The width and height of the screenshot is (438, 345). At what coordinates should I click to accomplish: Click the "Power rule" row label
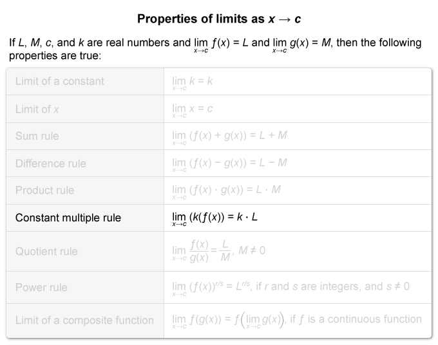pos(41,287)
